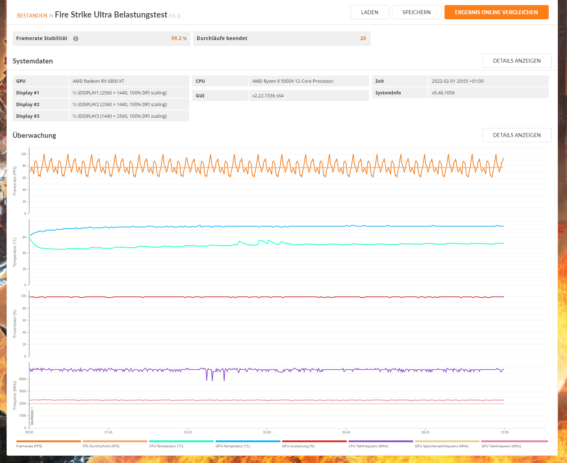
Task: Click the 03:20 mark on time axis
Action: click(x=188, y=432)
